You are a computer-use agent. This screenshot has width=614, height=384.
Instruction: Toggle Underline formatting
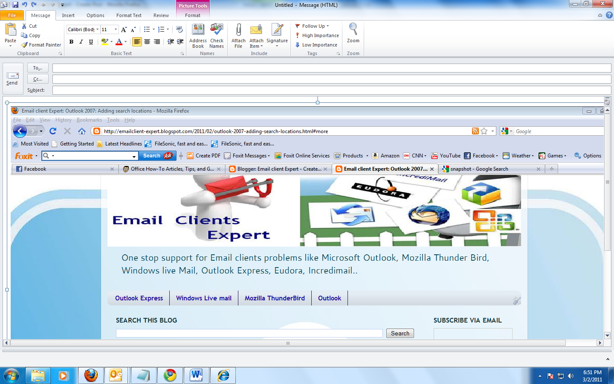[91, 41]
